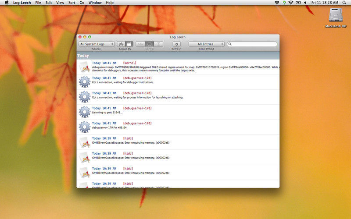Click the battery status icon
This screenshot has height=219, width=351.
click(298, 3)
